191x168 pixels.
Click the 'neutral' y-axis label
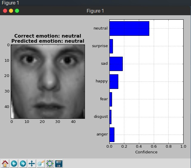100,28
